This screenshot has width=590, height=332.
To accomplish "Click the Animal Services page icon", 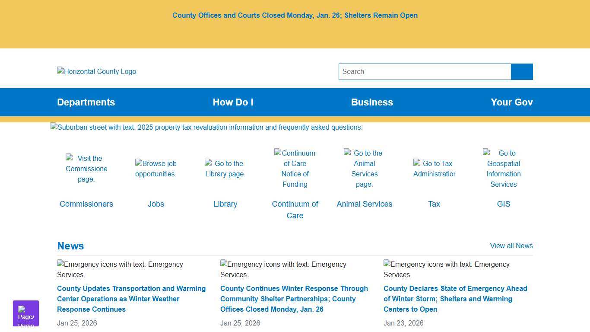I will [x=364, y=169].
